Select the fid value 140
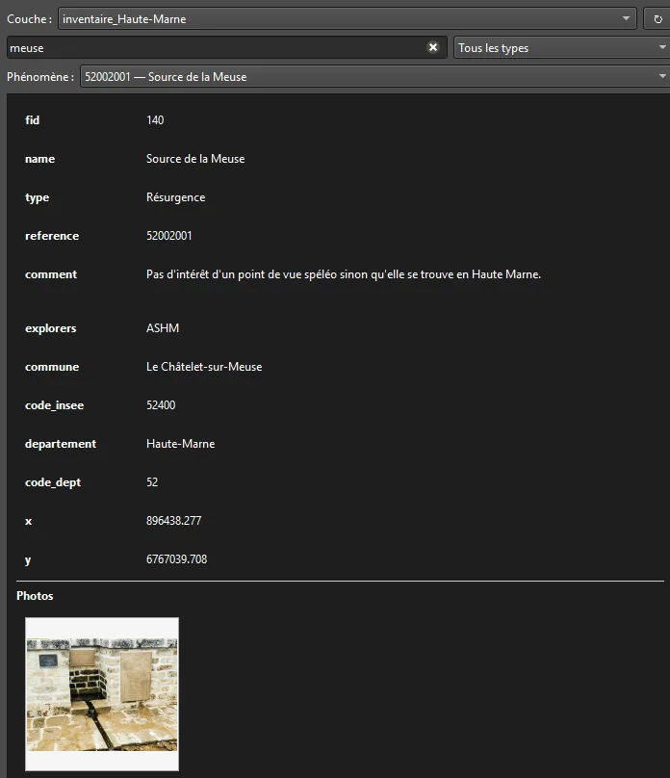 click(x=155, y=120)
